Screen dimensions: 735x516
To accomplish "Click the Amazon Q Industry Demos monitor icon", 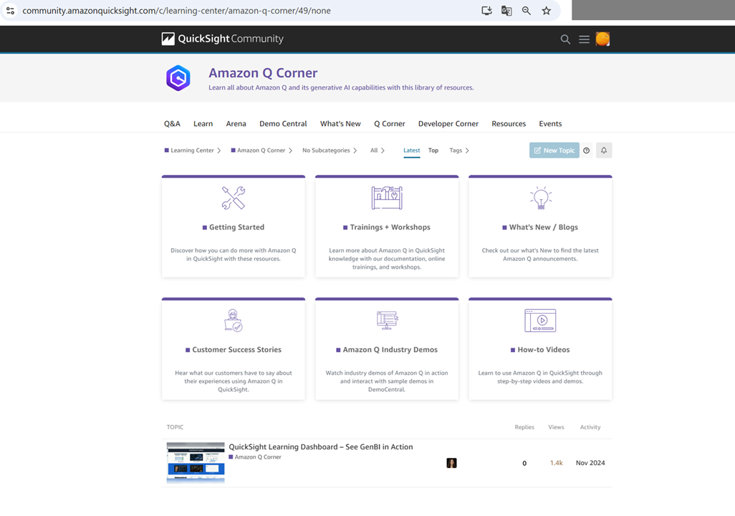I will click(x=387, y=320).
